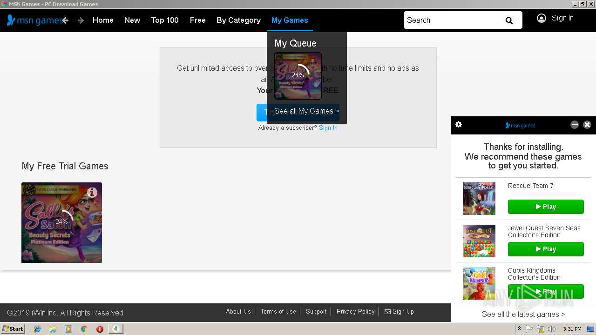The width and height of the screenshot is (596, 335).
Task: Open About Us footer link
Action: [238, 312]
